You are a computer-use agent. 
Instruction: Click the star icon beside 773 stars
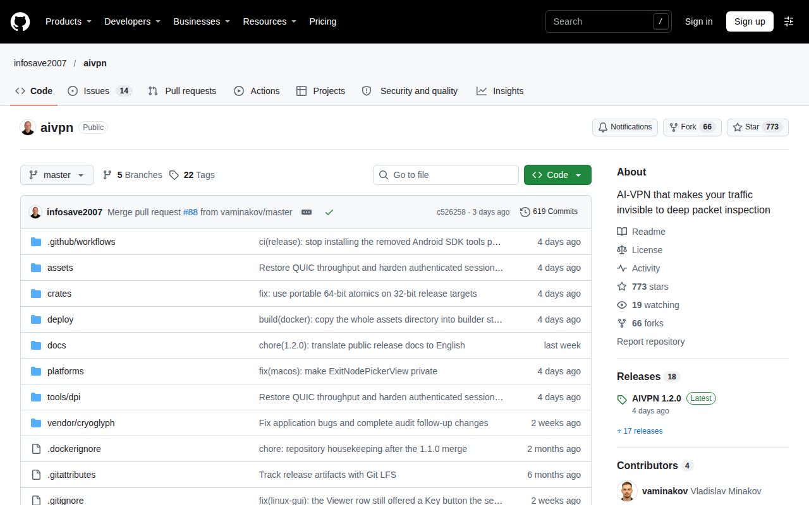pyautogui.click(x=622, y=287)
